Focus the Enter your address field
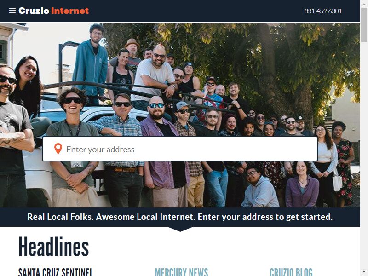Image resolution: width=368 pixels, height=276 pixels. tap(180, 149)
